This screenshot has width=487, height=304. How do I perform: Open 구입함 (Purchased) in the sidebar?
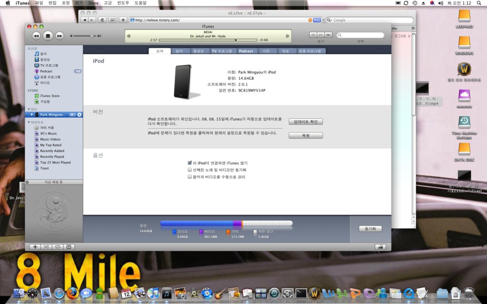[x=42, y=102]
